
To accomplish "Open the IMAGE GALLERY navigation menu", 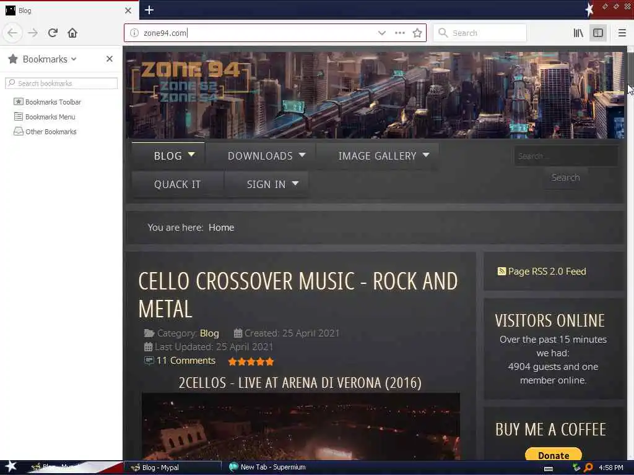I will [378, 156].
